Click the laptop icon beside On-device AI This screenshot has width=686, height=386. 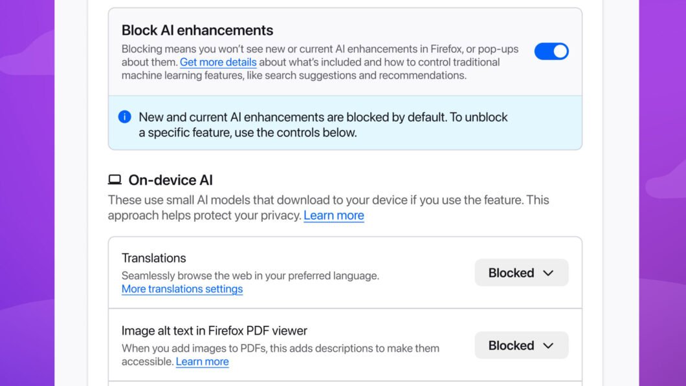(x=114, y=180)
